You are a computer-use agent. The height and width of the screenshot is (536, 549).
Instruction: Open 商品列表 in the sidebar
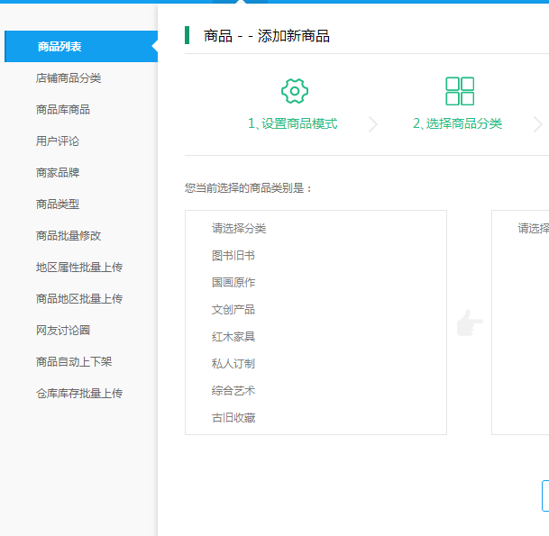59,47
